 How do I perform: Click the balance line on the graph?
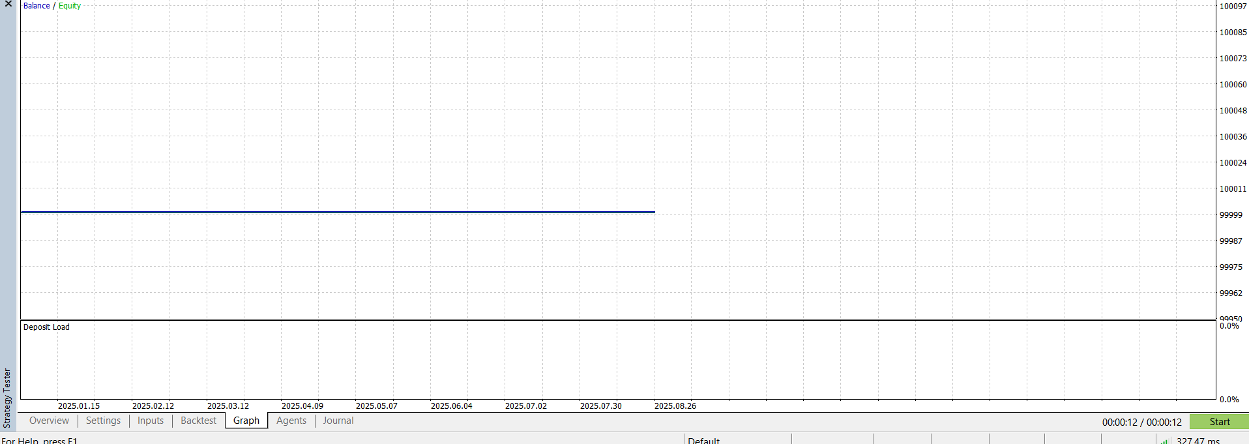[x=338, y=211]
